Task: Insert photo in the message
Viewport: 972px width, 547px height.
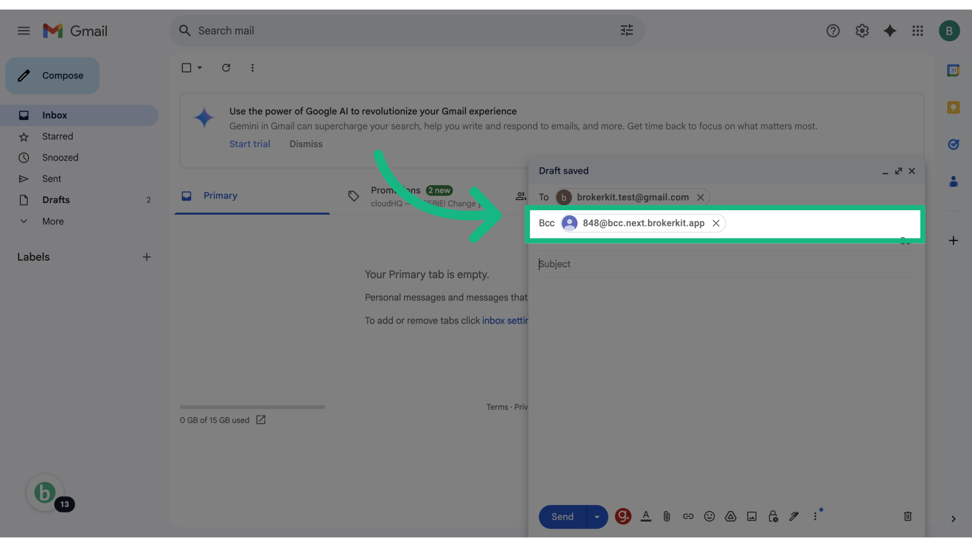Action: pyautogui.click(x=752, y=516)
